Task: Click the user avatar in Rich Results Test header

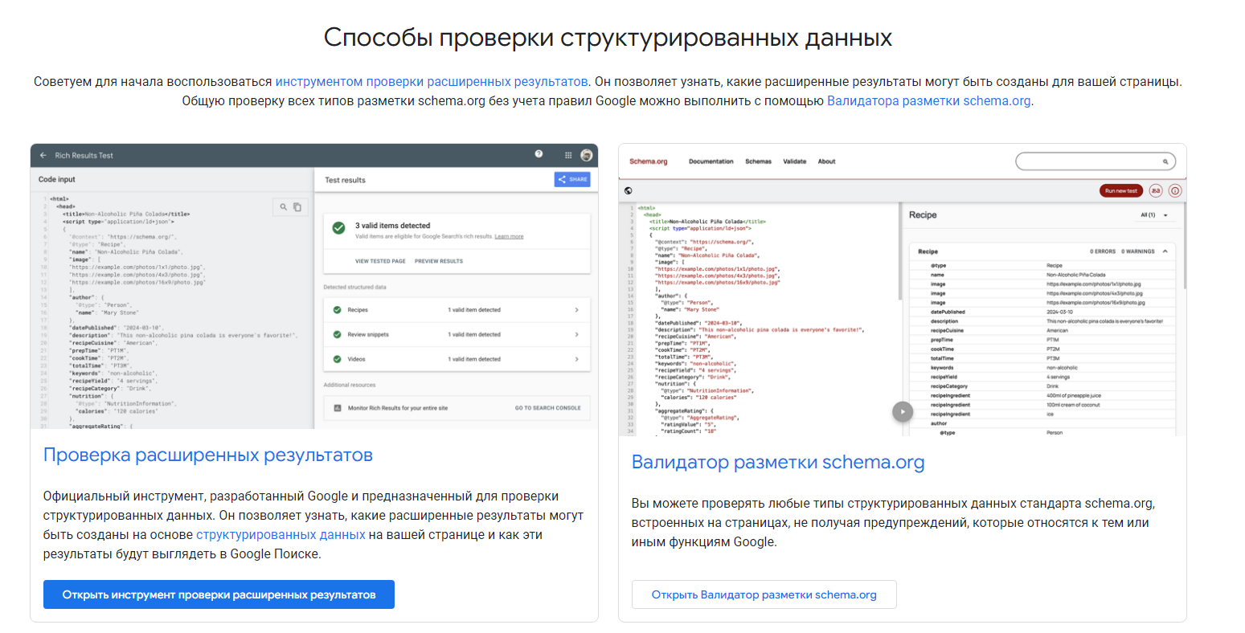Action: point(587,155)
